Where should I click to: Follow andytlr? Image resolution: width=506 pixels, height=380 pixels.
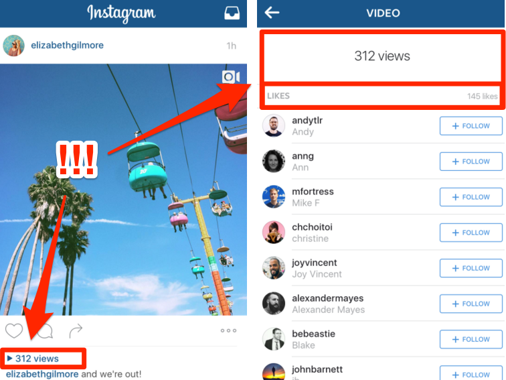point(471,126)
